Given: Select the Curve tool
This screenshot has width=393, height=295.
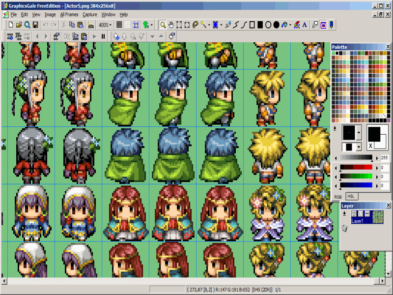Looking at the screenshot, I should pos(244,25).
